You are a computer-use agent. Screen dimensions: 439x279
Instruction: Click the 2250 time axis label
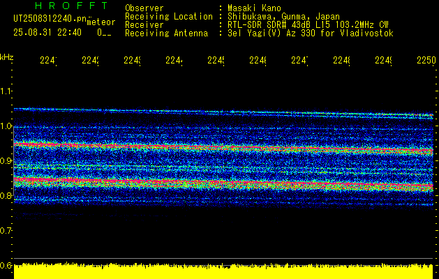[x=426, y=60]
